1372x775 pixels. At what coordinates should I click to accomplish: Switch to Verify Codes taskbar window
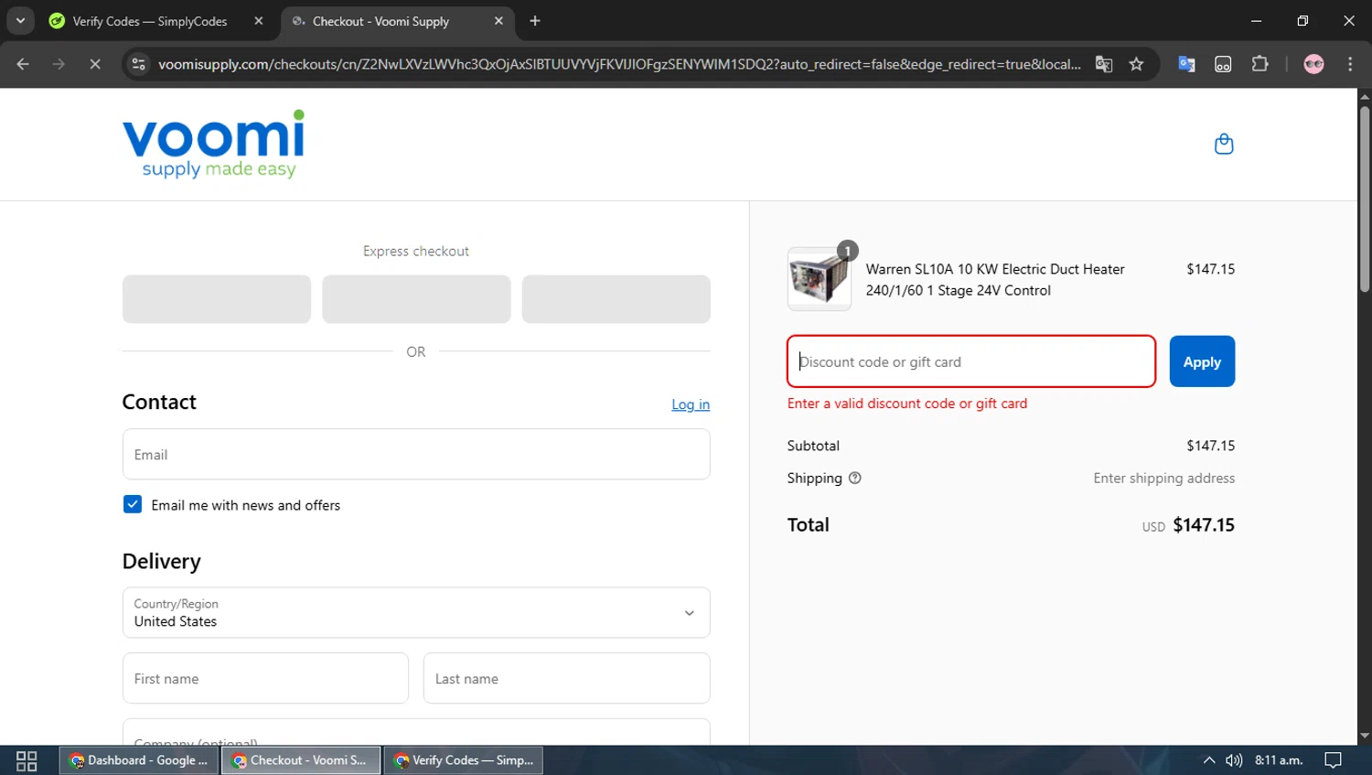pyautogui.click(x=464, y=760)
